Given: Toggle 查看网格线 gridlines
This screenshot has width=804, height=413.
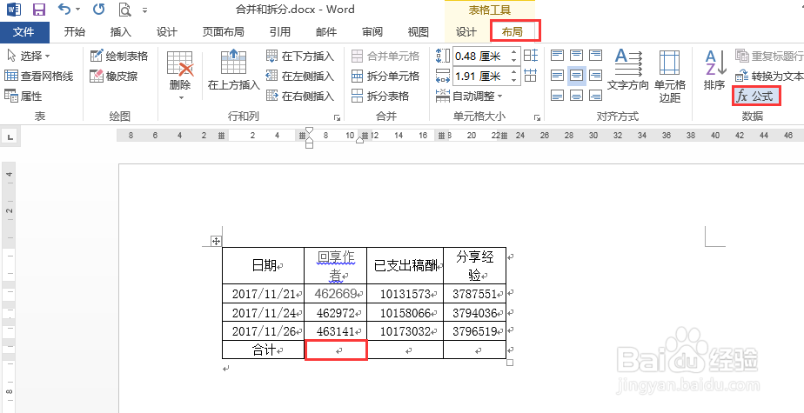Looking at the screenshot, I should click(39, 77).
